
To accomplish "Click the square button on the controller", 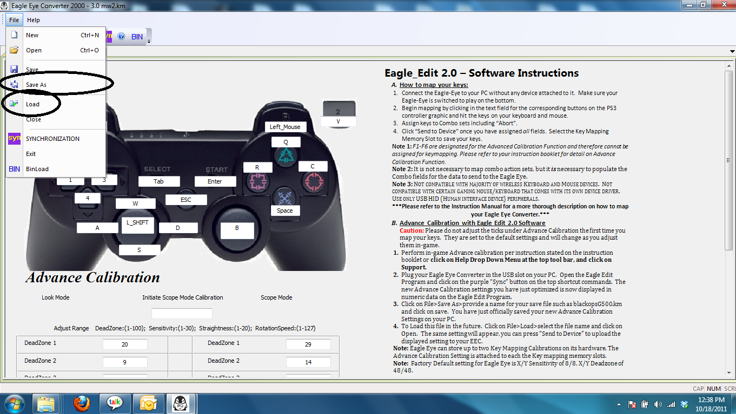I will pyautogui.click(x=257, y=182).
